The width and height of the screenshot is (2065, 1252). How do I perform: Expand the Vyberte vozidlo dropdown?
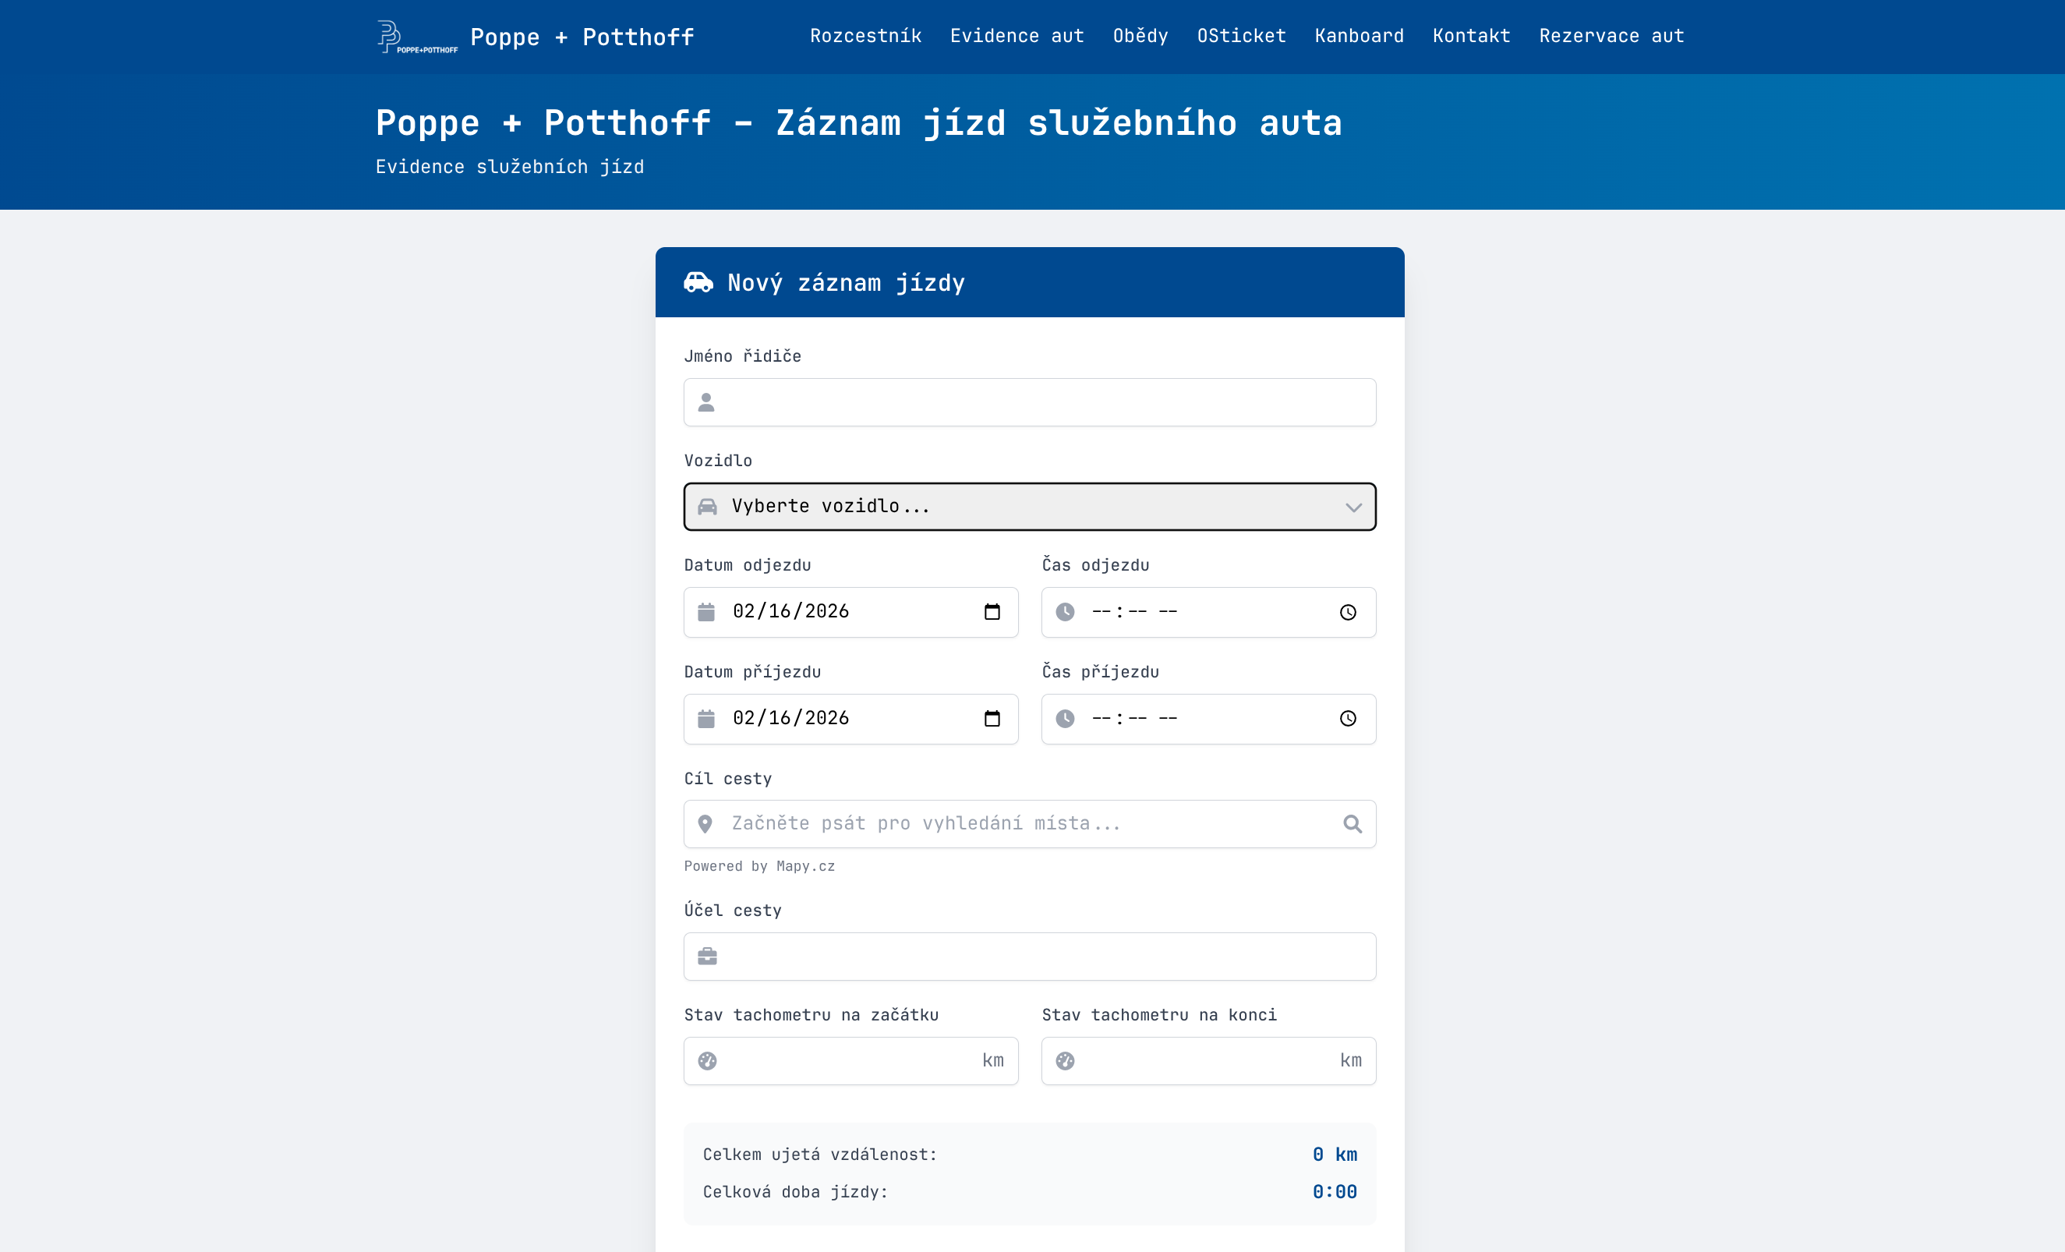coord(1030,506)
